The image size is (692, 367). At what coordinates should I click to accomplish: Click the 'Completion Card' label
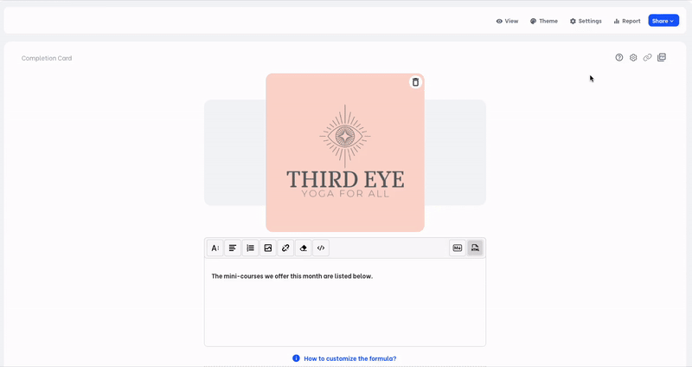point(47,58)
